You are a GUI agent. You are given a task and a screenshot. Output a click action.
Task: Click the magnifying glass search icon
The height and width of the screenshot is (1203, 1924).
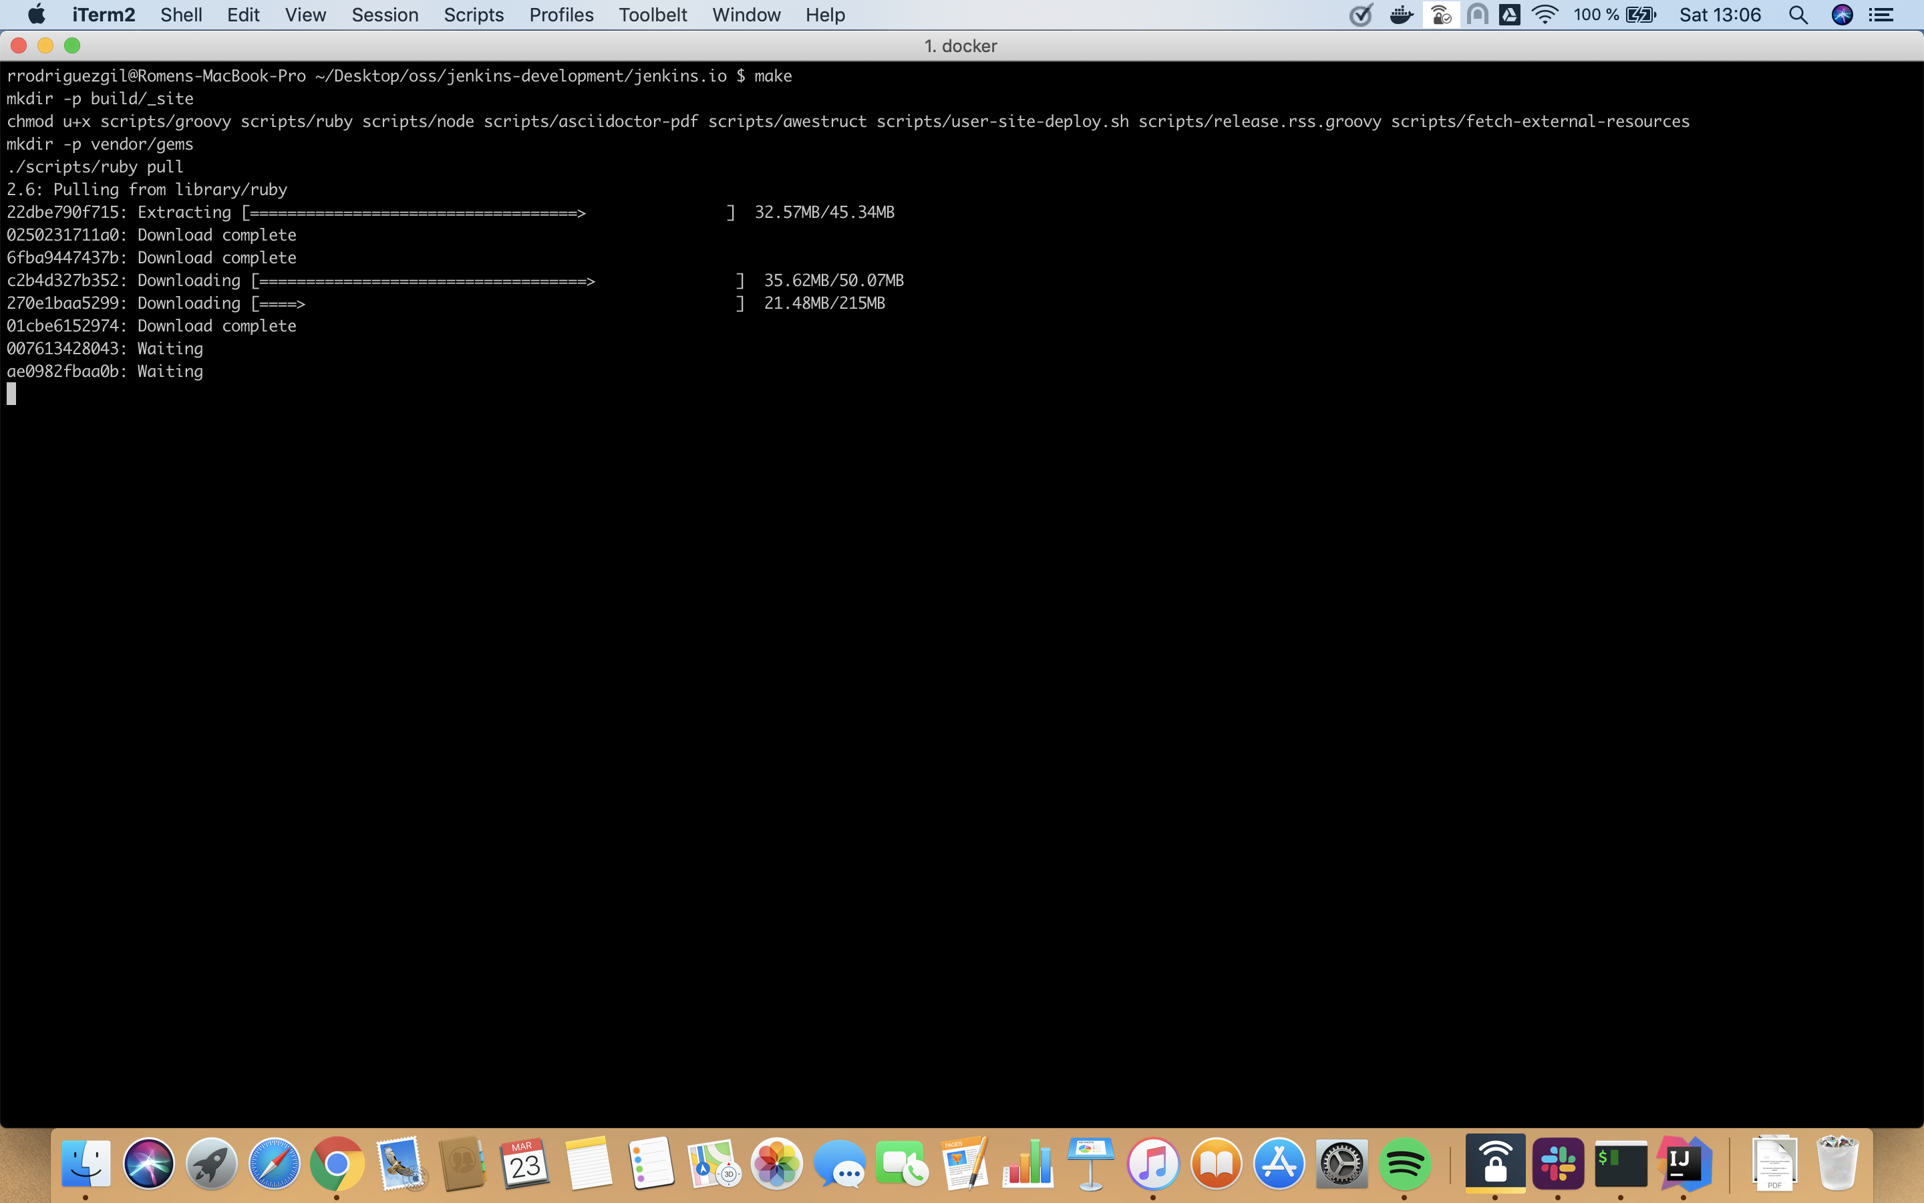click(x=1799, y=15)
